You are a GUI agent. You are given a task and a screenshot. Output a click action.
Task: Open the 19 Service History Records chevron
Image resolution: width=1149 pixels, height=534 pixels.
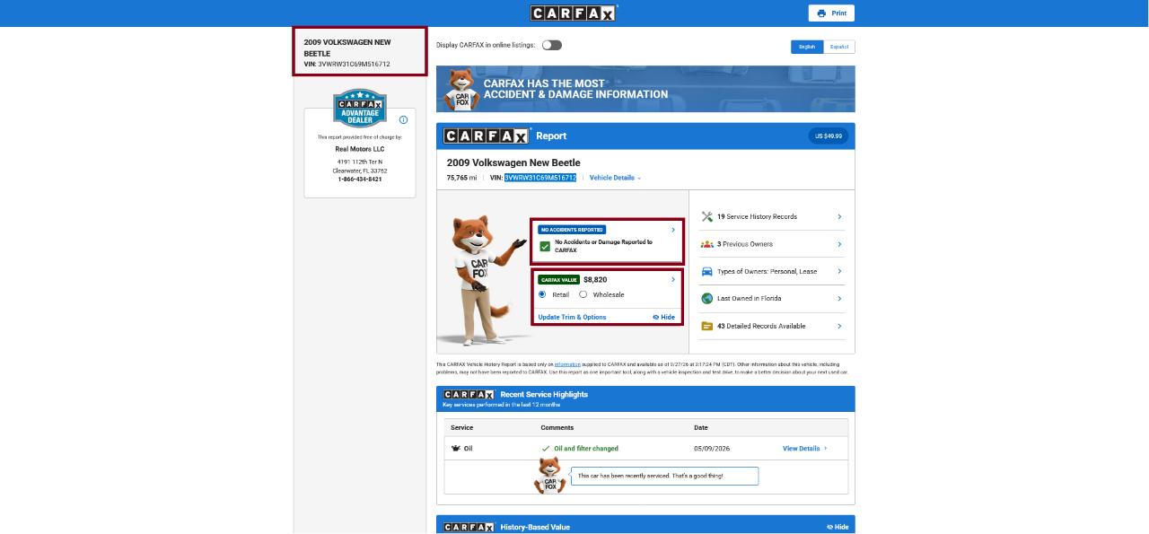[839, 216]
